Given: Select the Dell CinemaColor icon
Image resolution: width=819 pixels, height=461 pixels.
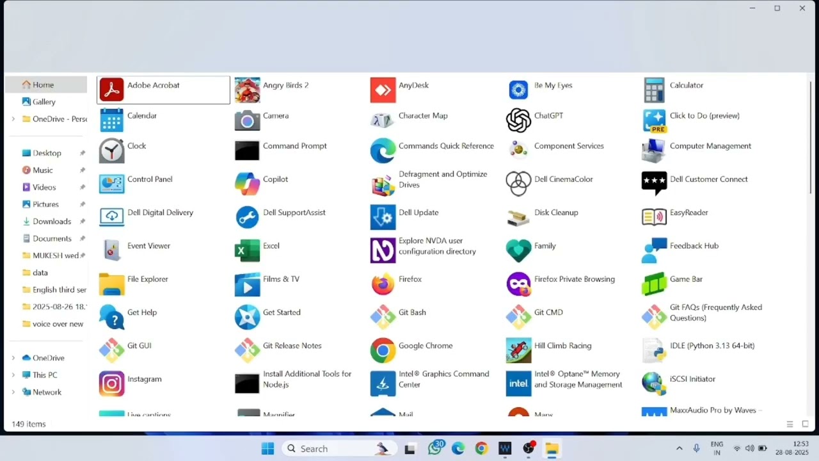Looking at the screenshot, I should pos(518,184).
